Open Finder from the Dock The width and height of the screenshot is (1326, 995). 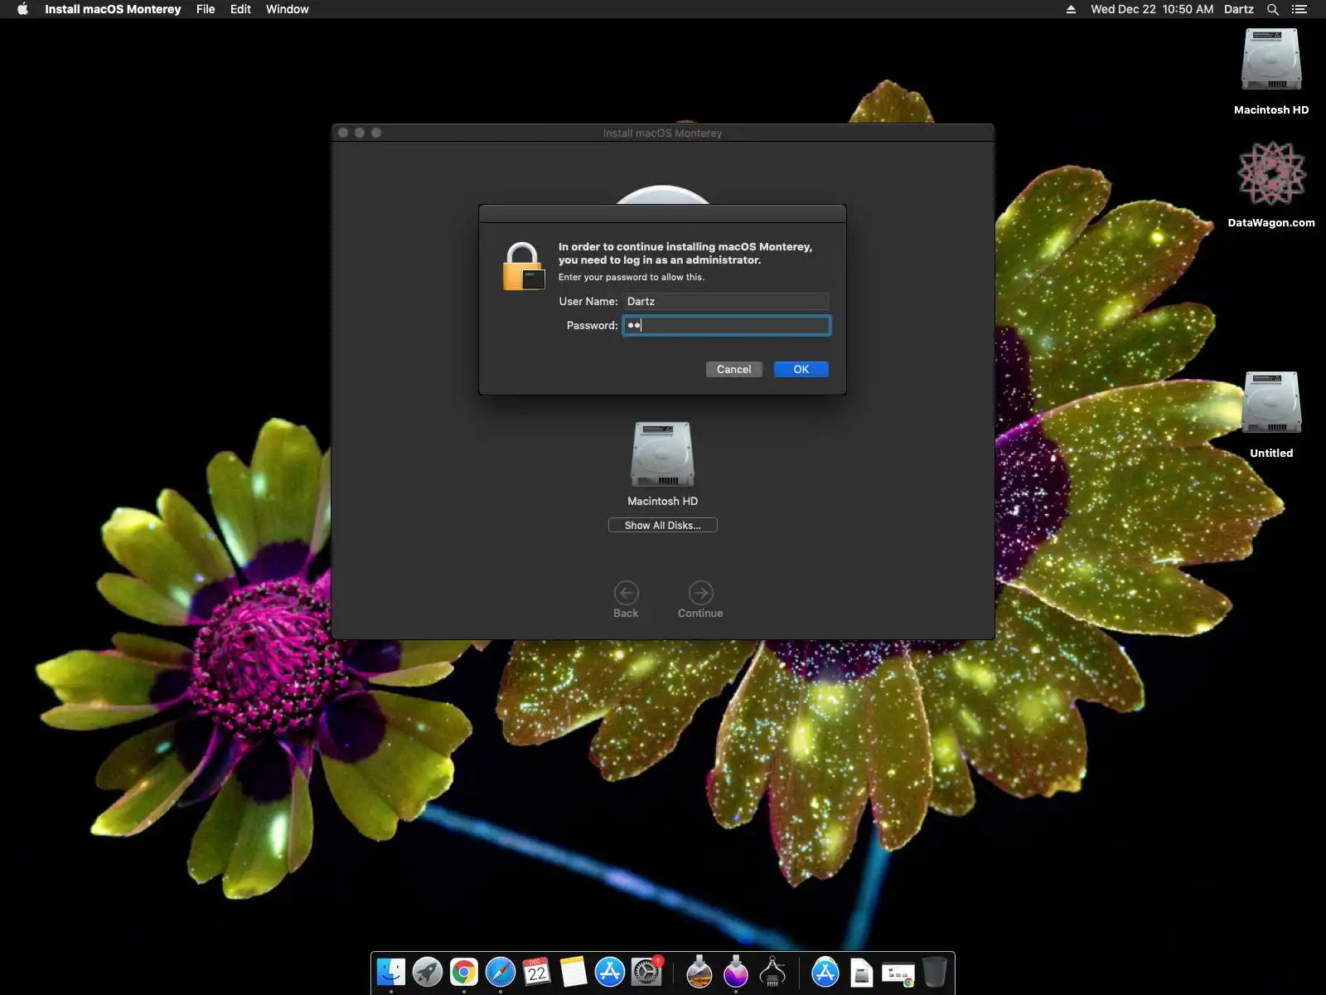point(391,972)
